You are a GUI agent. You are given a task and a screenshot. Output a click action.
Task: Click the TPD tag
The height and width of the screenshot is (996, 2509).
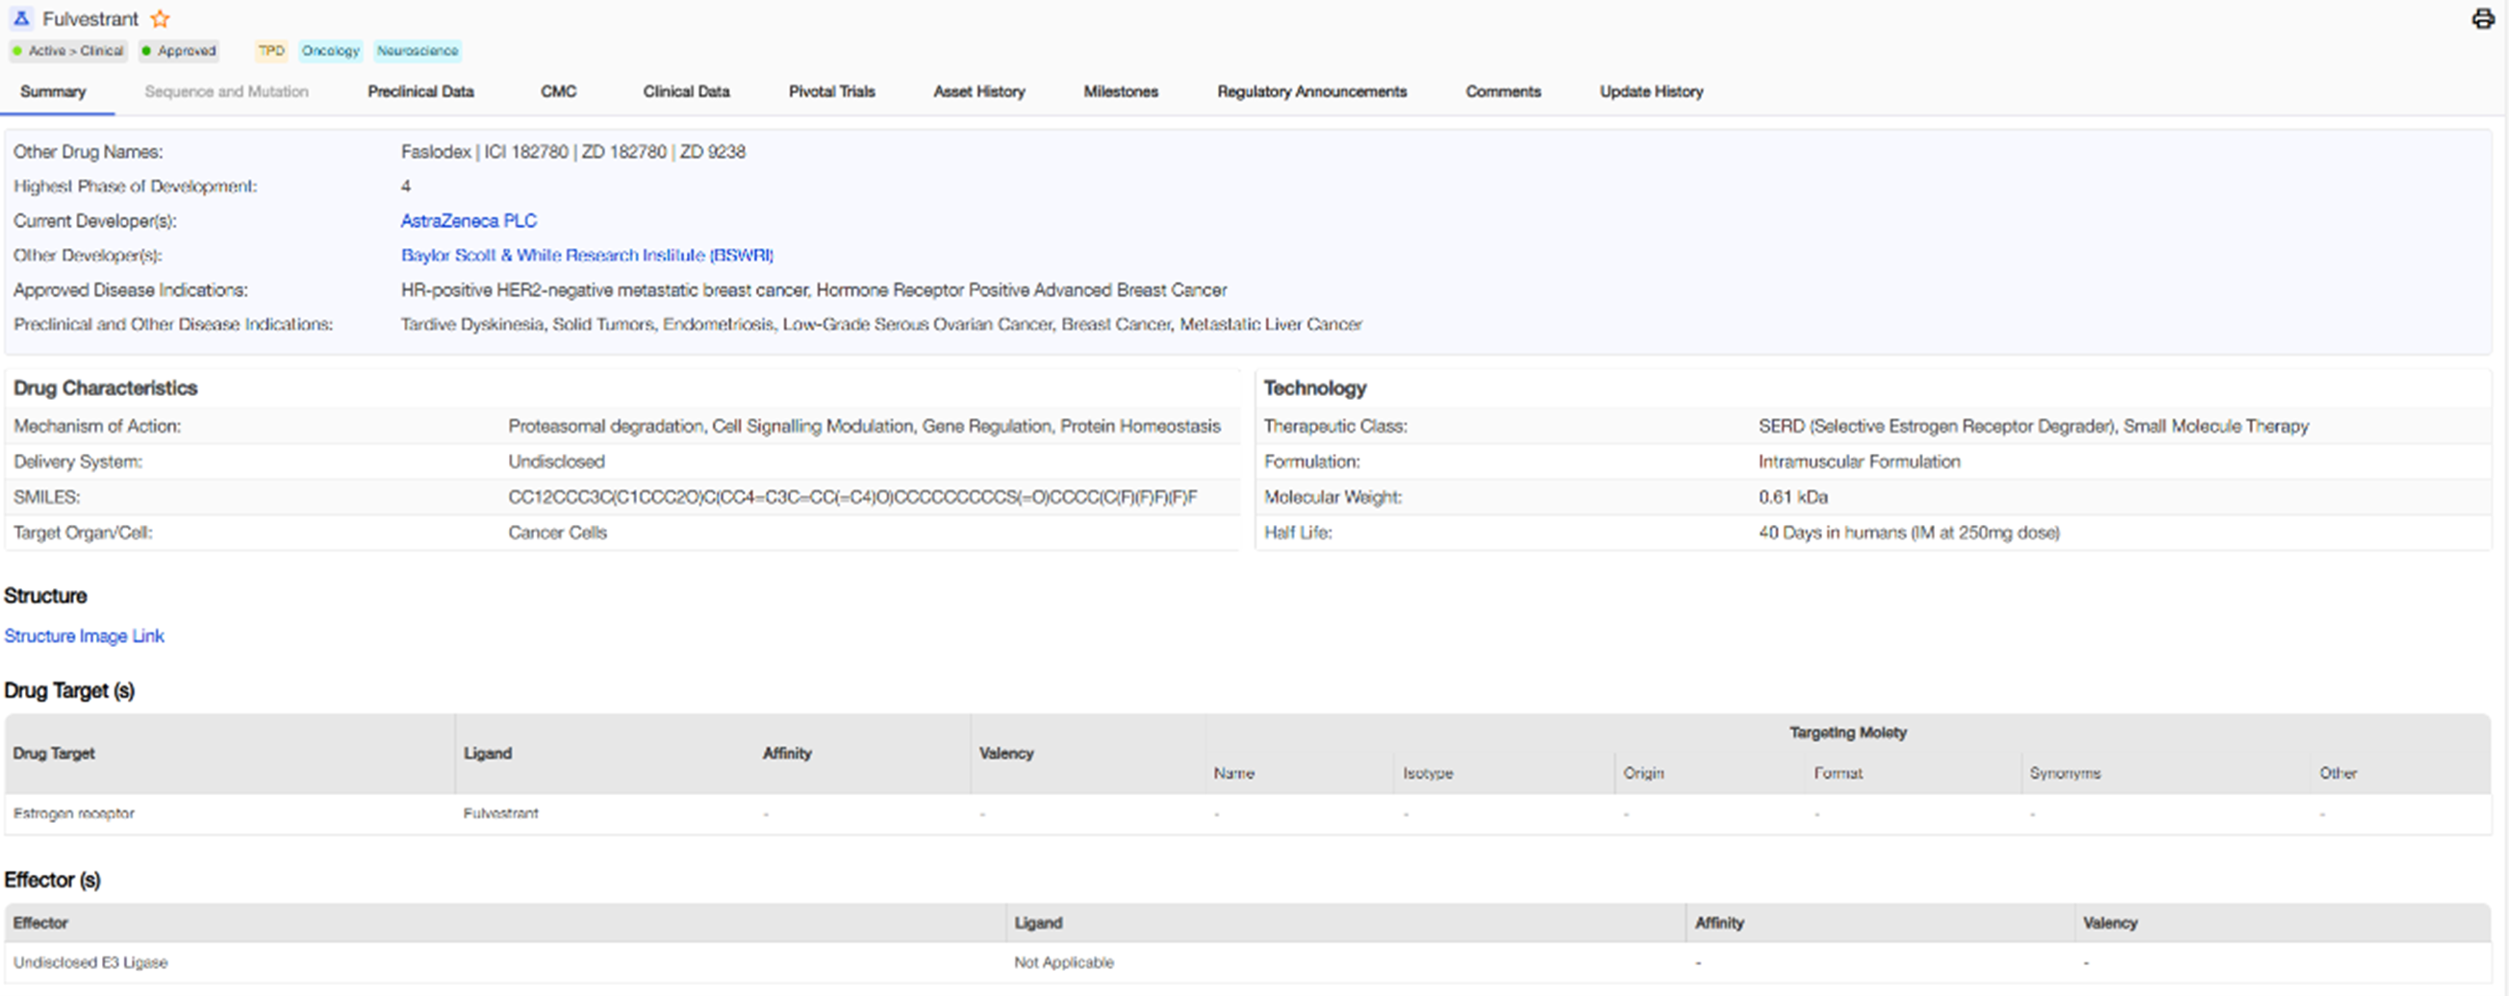click(x=270, y=51)
